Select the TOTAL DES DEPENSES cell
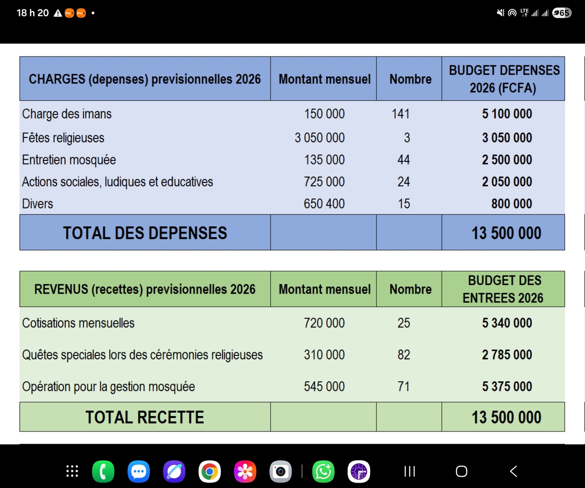Viewport: 585px width, 488px height. coord(144,232)
